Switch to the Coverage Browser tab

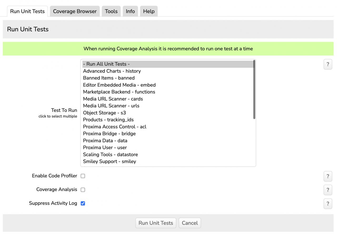(75, 11)
